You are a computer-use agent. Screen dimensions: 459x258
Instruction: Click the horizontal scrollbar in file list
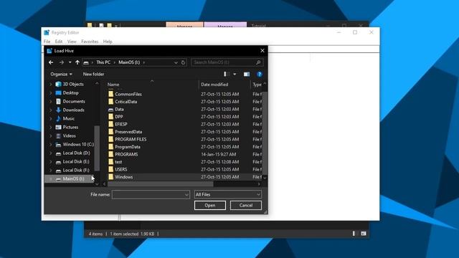161,184
